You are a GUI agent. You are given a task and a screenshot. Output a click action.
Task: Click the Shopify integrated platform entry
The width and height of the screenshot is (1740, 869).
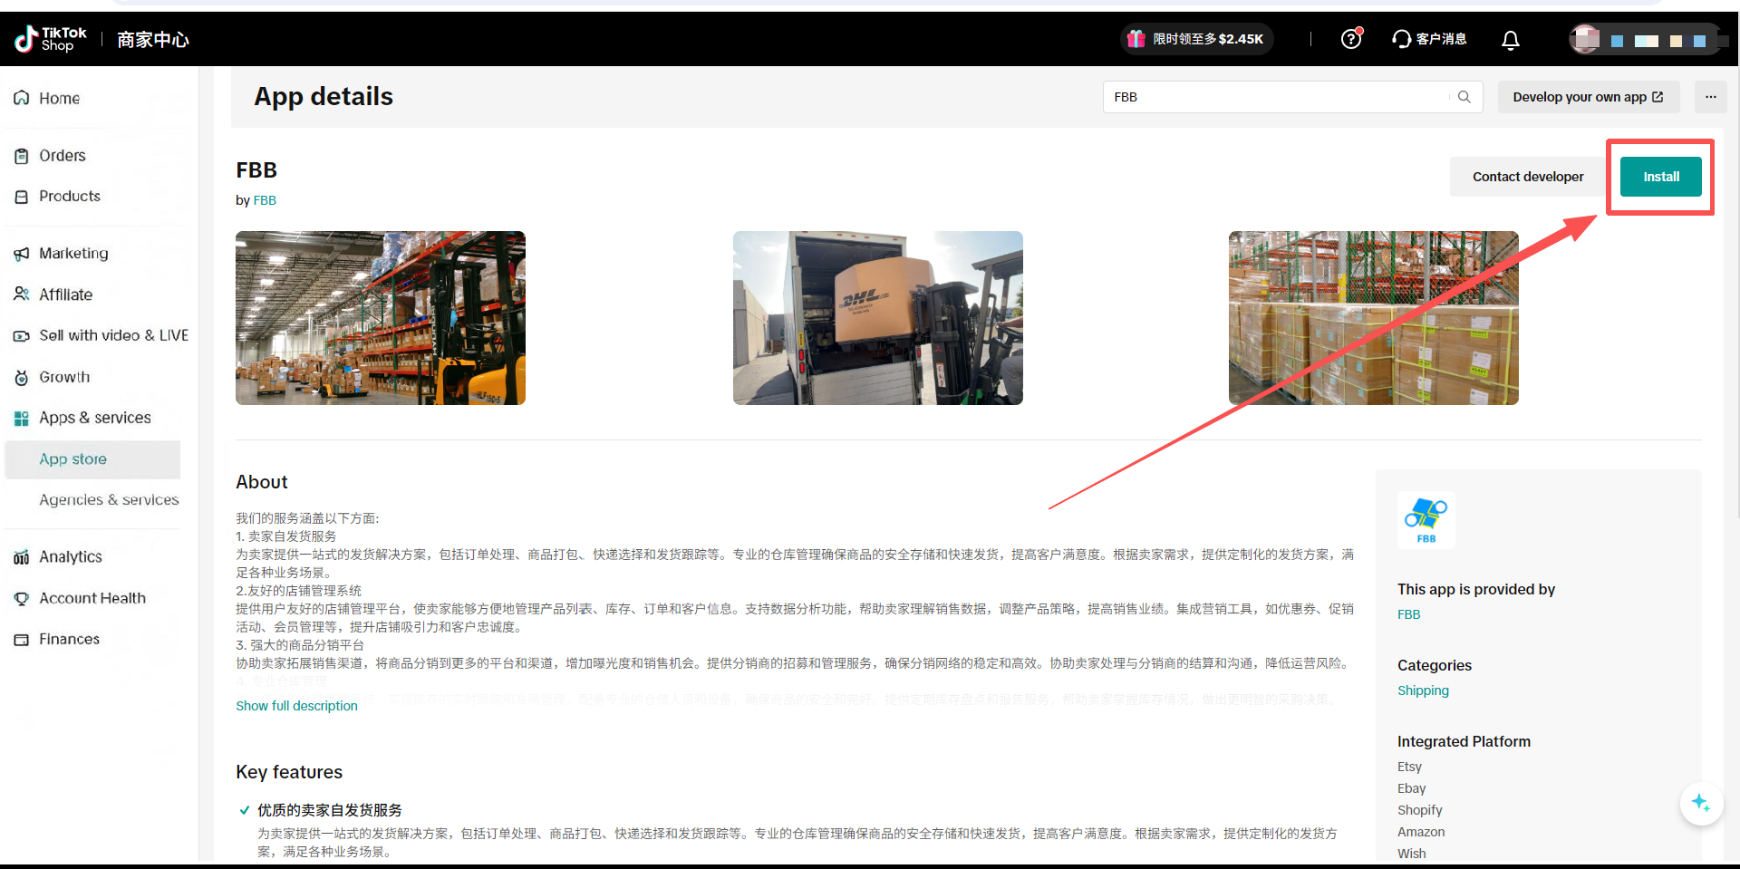(1419, 810)
